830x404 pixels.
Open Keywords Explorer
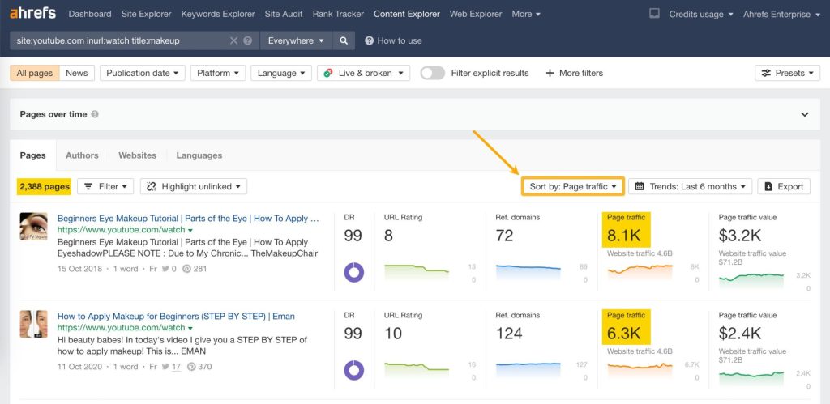(218, 14)
